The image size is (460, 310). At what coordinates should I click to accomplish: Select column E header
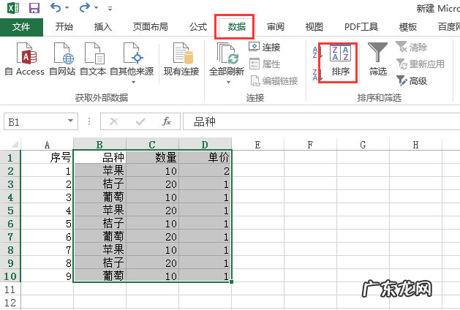[257, 144]
